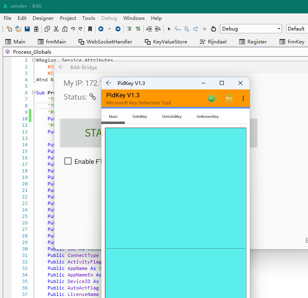Click the Run play icon

[x=169, y=29]
